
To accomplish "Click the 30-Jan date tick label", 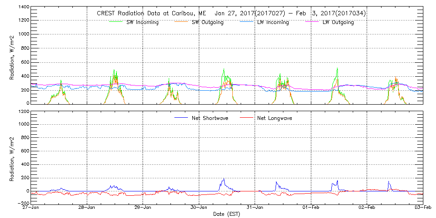I will pyautogui.click(x=199, y=208).
